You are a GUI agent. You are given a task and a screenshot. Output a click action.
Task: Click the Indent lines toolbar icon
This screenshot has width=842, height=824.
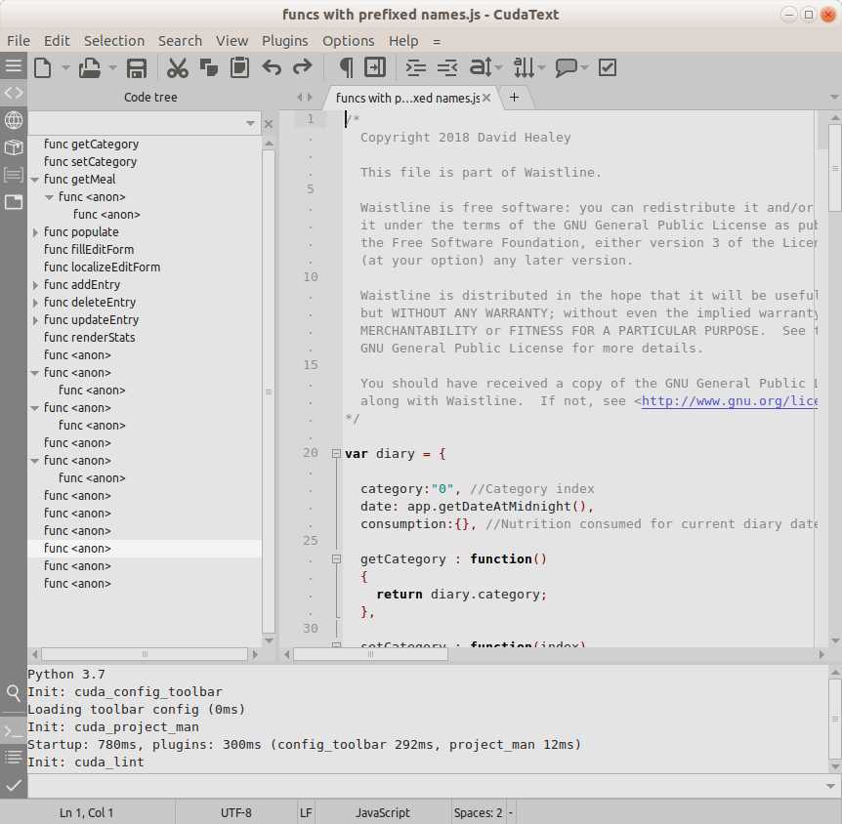coord(416,67)
